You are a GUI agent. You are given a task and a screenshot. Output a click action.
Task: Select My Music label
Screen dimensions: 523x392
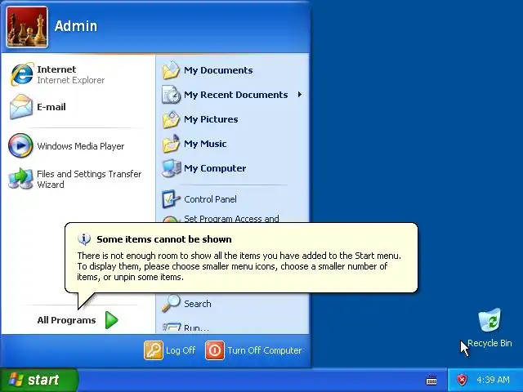click(x=205, y=144)
